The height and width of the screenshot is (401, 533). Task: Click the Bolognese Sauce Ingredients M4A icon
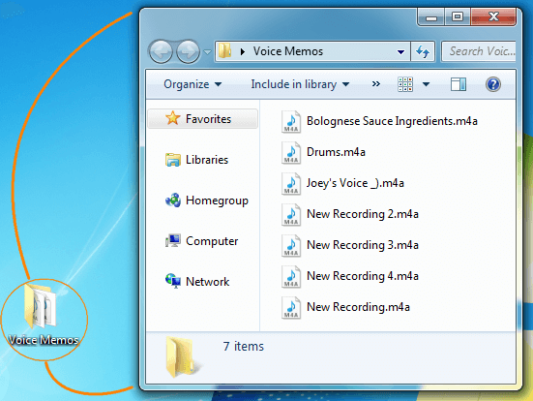point(291,121)
